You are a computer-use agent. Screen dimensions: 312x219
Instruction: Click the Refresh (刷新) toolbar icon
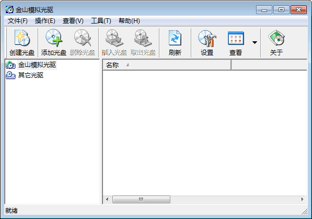175,43
